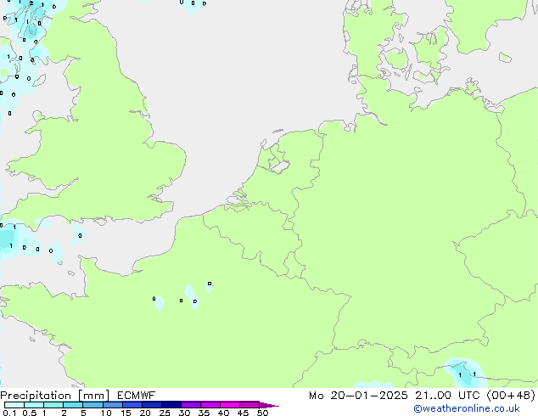Click the (00+48) forecast offset label
This screenshot has width=538, height=416.
click(x=508, y=395)
